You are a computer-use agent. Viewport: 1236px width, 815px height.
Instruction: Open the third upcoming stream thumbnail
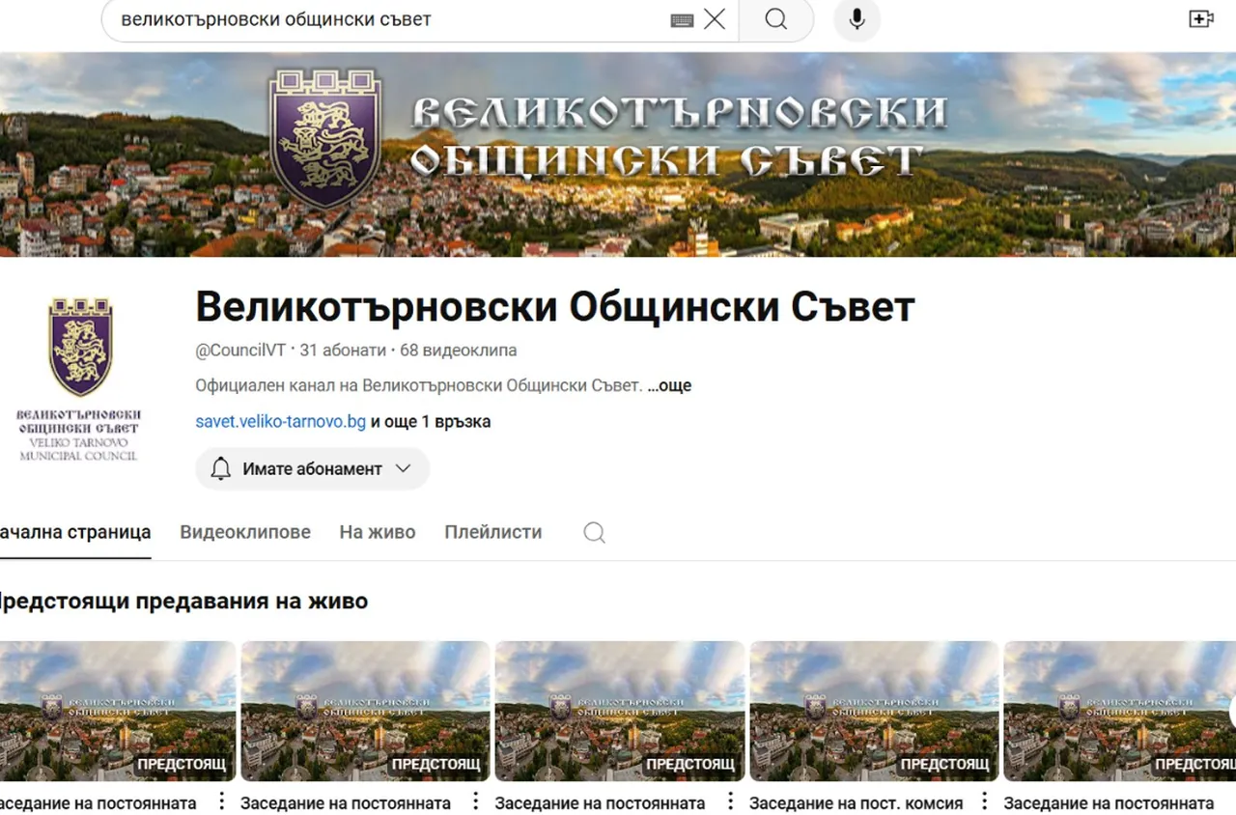(x=620, y=712)
